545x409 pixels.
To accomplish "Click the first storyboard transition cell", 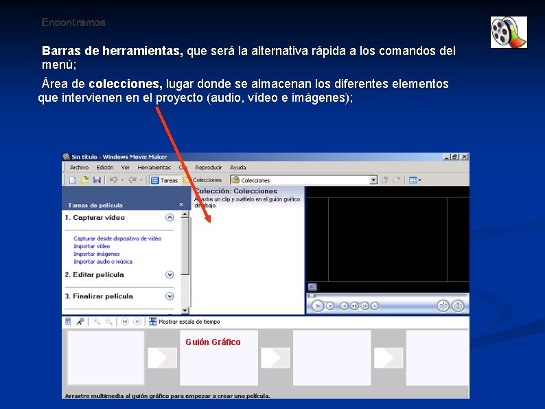I will coord(162,358).
